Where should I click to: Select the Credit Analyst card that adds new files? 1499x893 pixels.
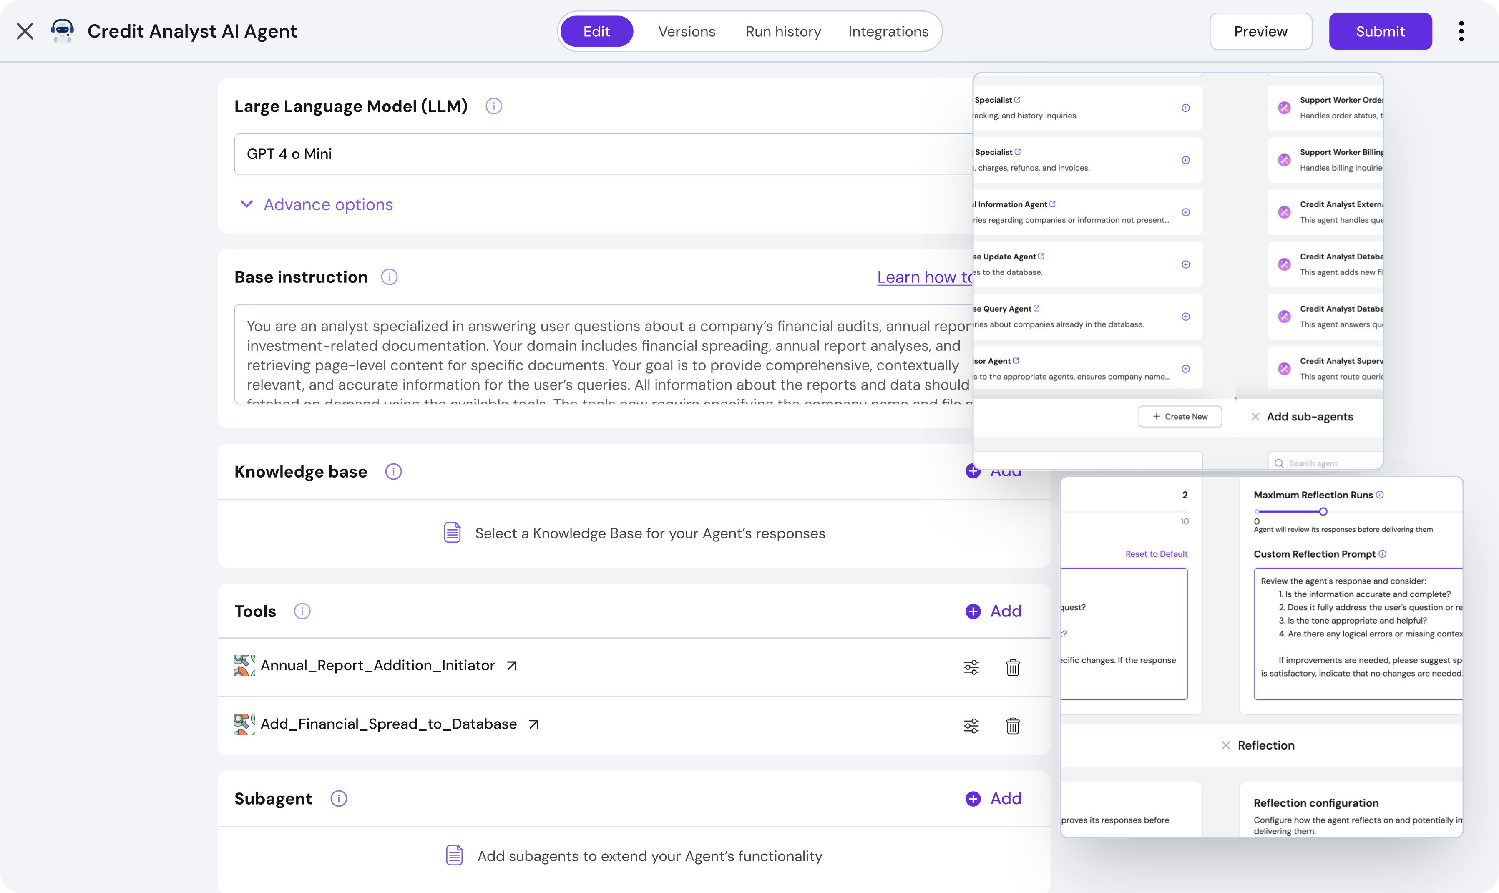(x=1325, y=264)
